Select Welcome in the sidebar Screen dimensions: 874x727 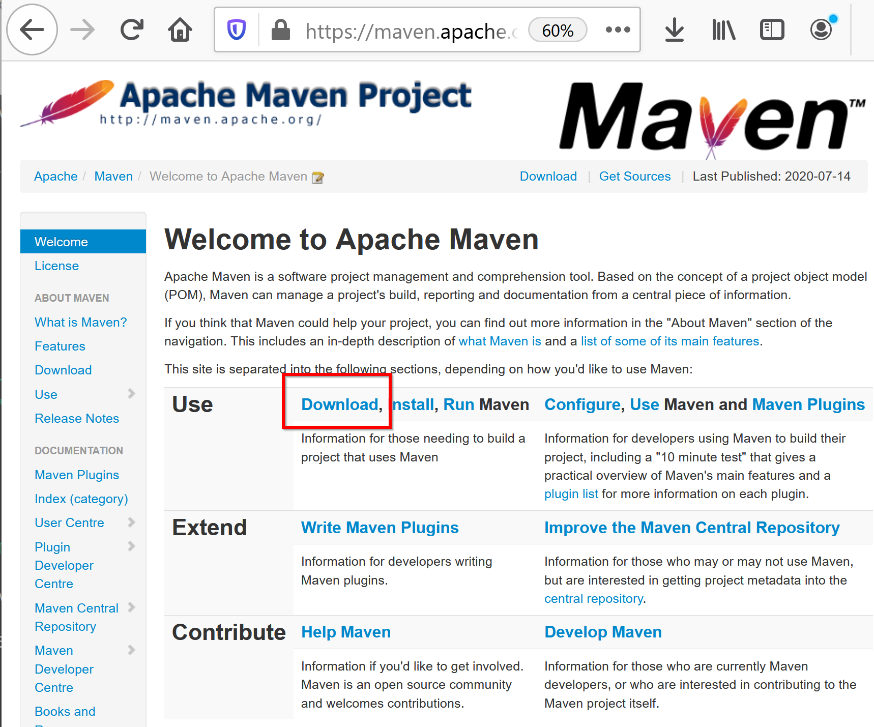click(x=83, y=242)
